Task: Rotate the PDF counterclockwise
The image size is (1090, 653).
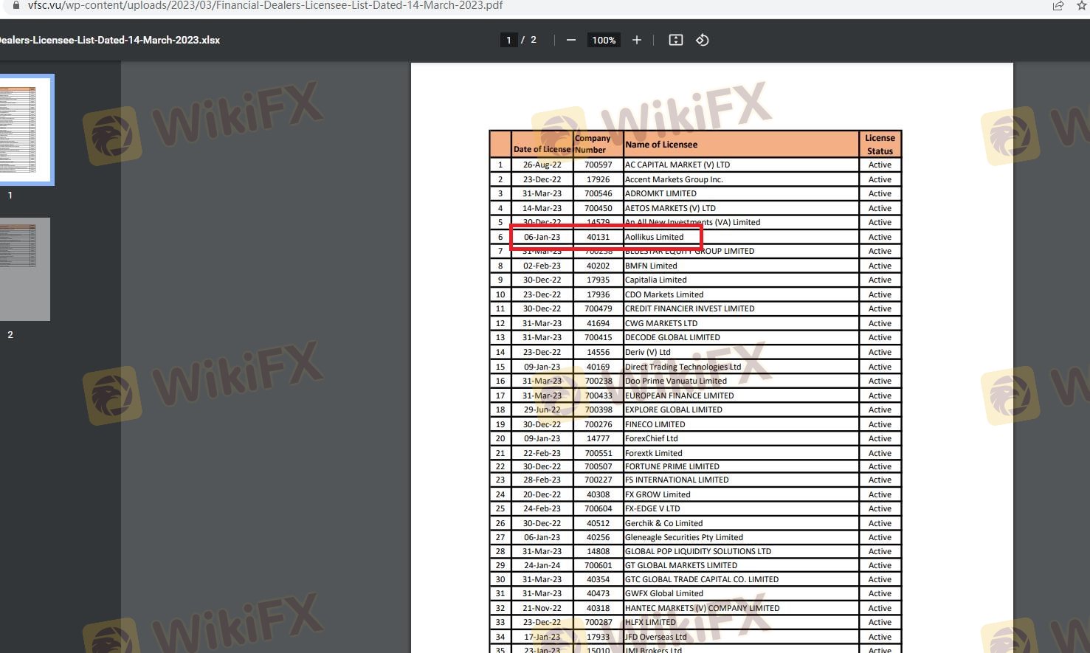Action: coord(702,40)
